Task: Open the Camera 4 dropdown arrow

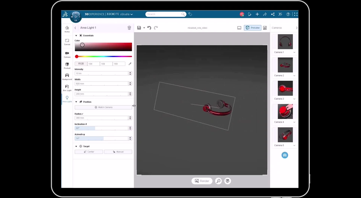Action: pyautogui.click(x=294, y=122)
